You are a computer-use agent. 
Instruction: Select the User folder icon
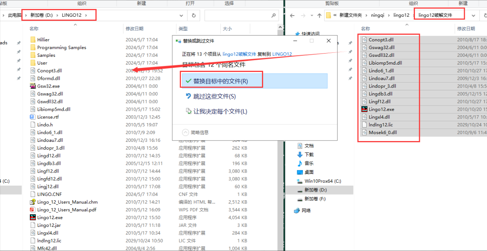33,63
